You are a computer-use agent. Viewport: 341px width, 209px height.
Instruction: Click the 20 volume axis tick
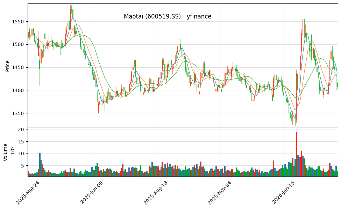pyautogui.click(x=21, y=129)
